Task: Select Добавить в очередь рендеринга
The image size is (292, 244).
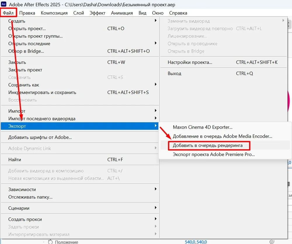Action: click(207, 145)
